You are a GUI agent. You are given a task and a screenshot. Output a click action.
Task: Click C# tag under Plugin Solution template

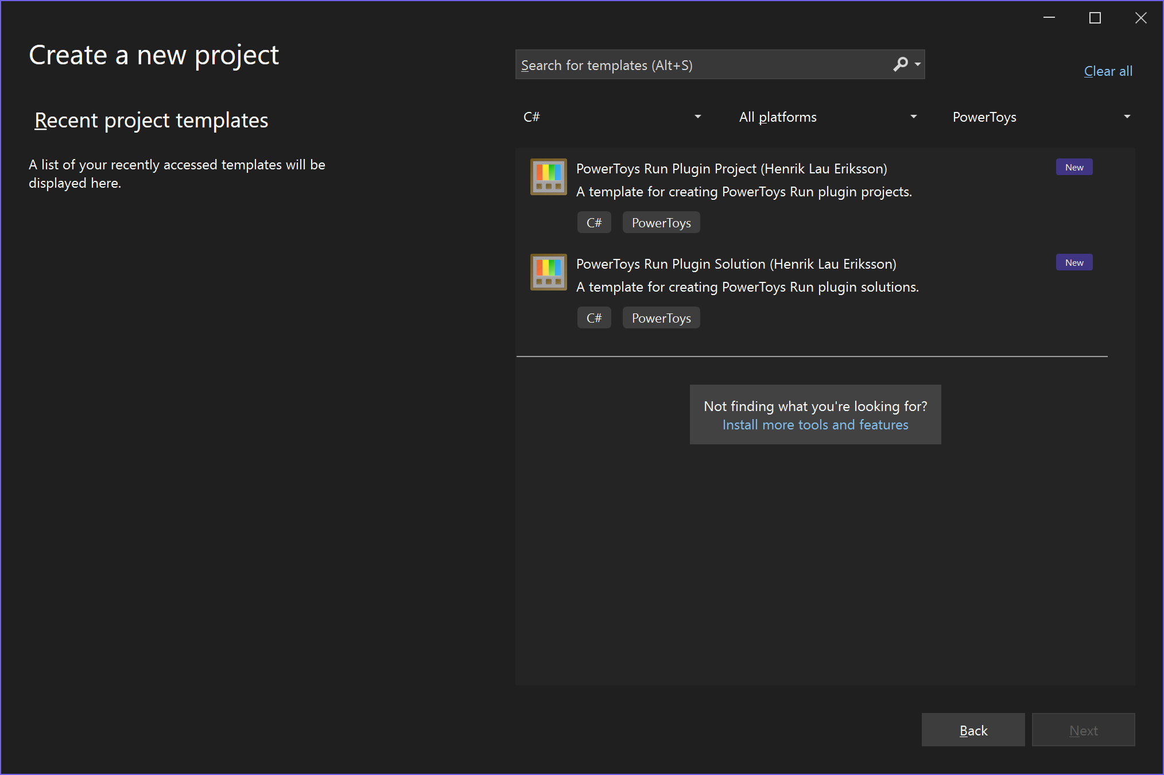(594, 318)
